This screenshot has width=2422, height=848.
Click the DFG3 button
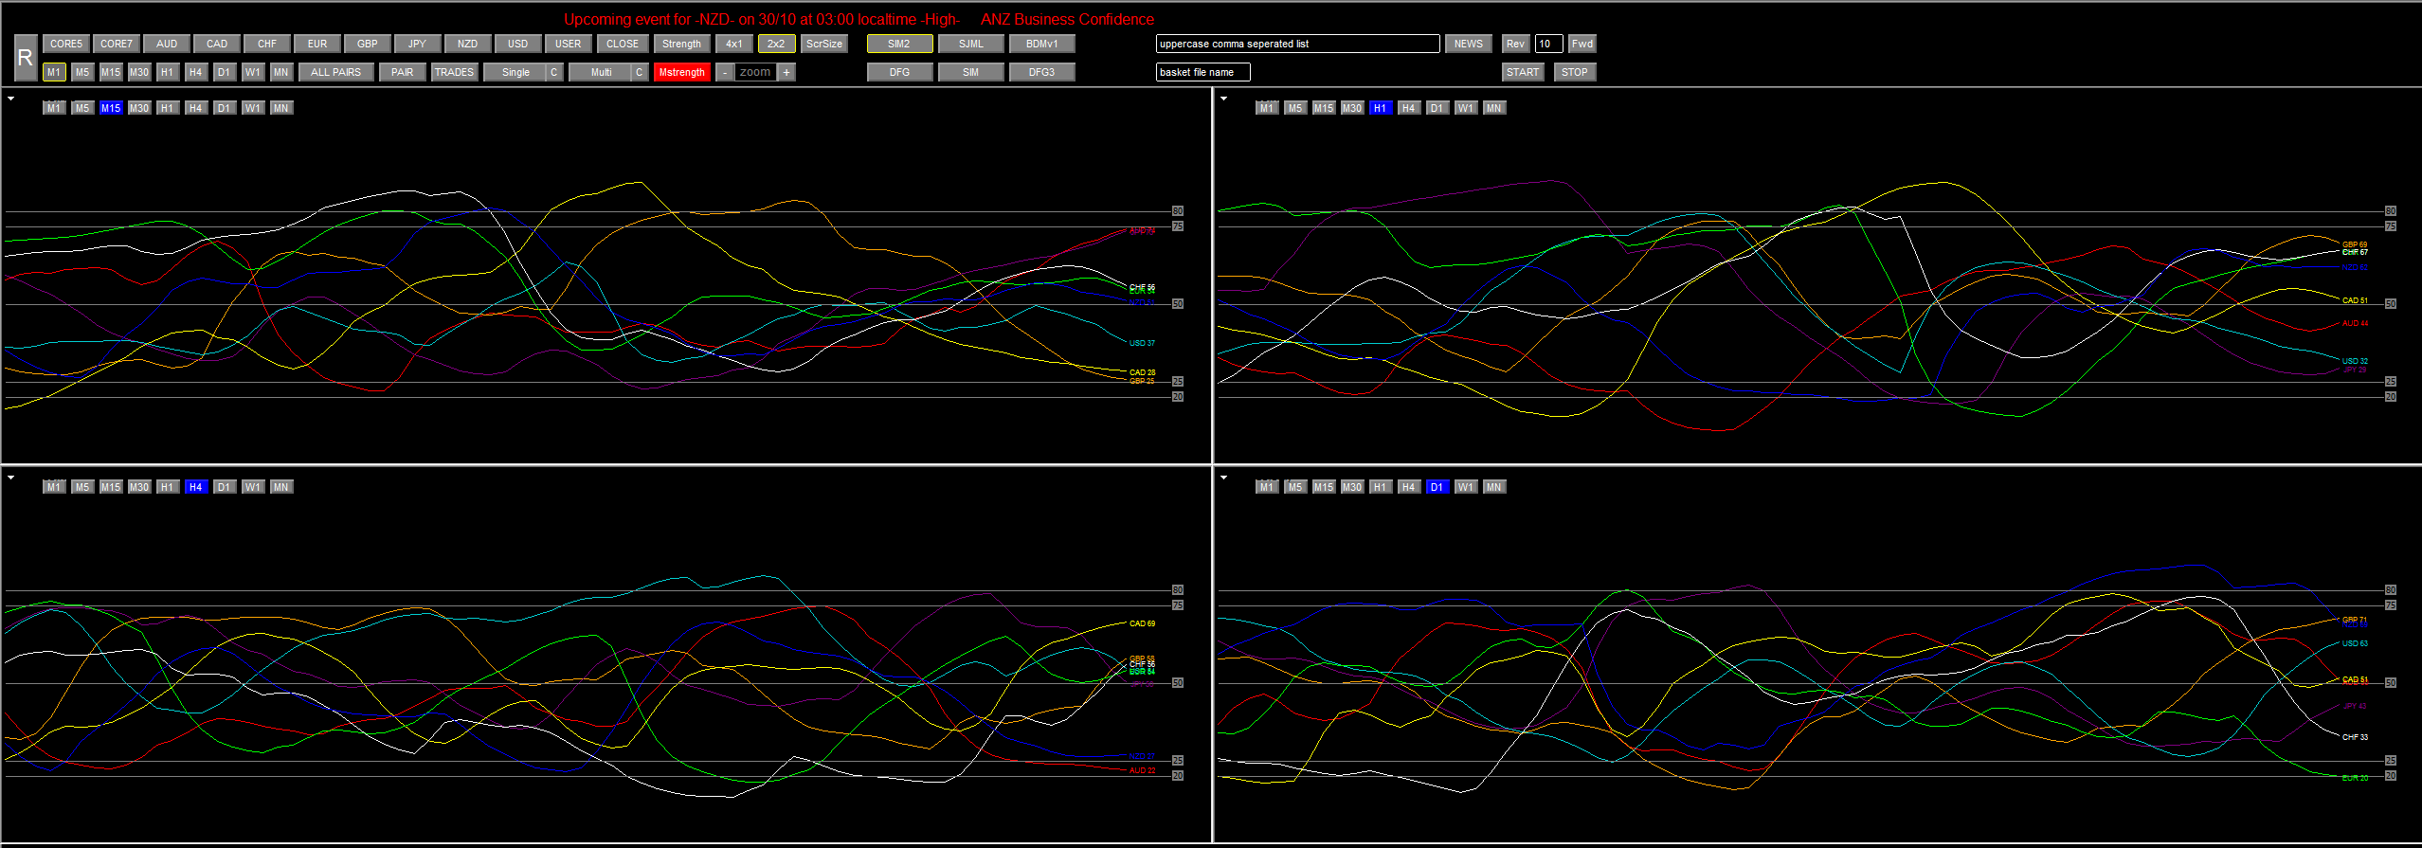click(1042, 72)
